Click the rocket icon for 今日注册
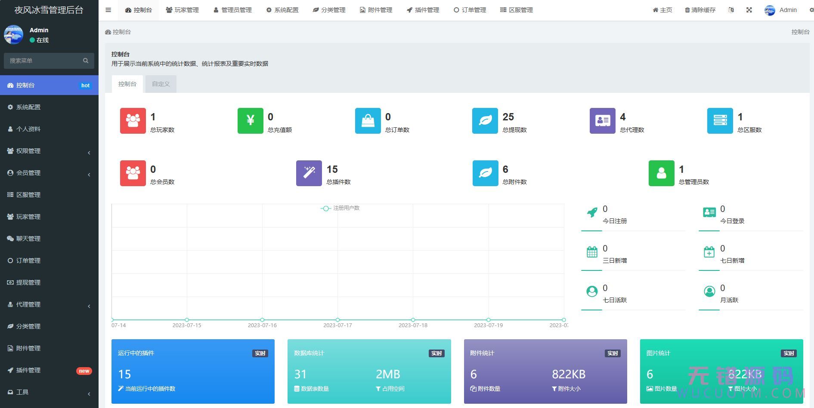Screen dimensions: 814x408 coord(592,212)
